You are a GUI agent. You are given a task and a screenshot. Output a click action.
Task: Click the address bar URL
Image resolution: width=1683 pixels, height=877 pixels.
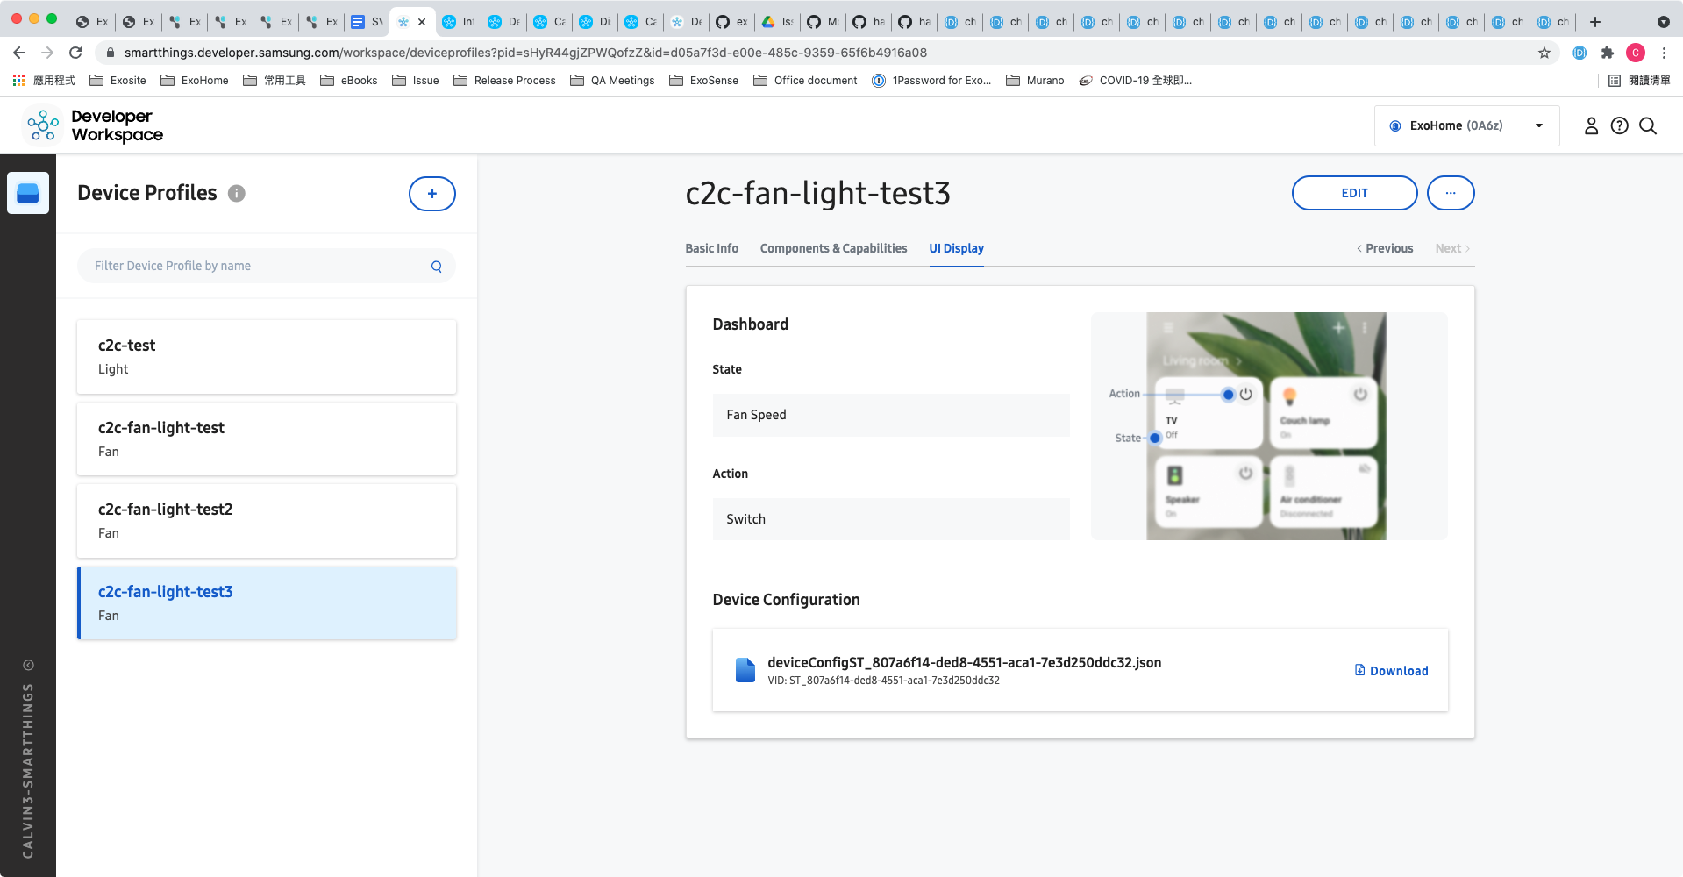pos(525,53)
